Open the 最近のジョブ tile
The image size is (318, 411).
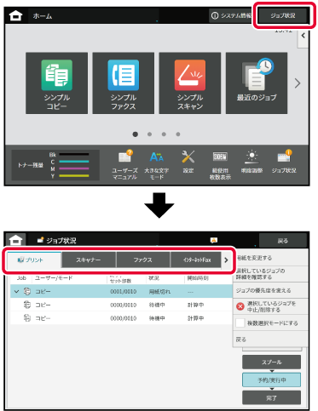[257, 83]
